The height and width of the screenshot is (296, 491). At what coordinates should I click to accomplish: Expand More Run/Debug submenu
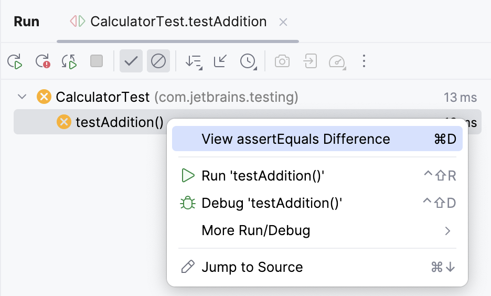coord(255,230)
